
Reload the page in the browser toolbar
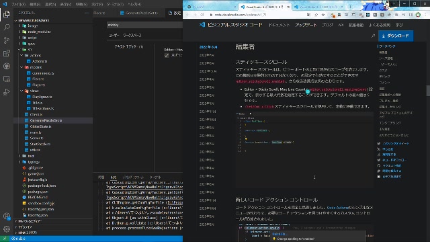click(202, 15)
